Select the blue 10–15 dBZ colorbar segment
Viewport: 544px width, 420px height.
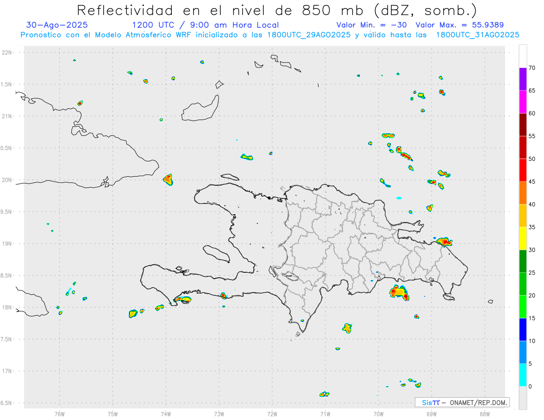click(x=523, y=329)
